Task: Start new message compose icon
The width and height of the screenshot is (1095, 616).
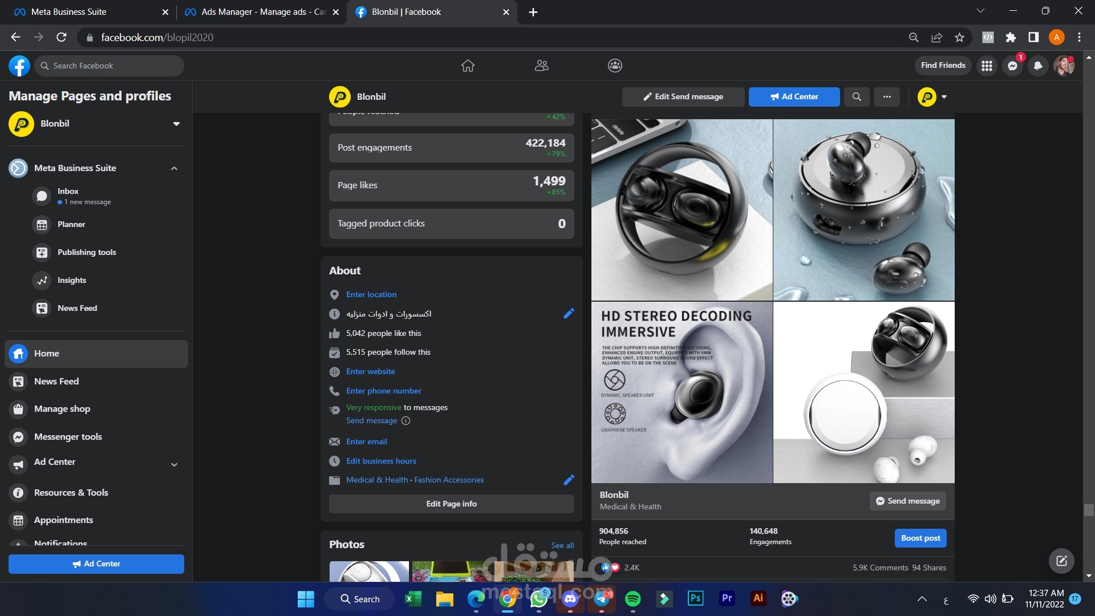Action: [x=1061, y=561]
